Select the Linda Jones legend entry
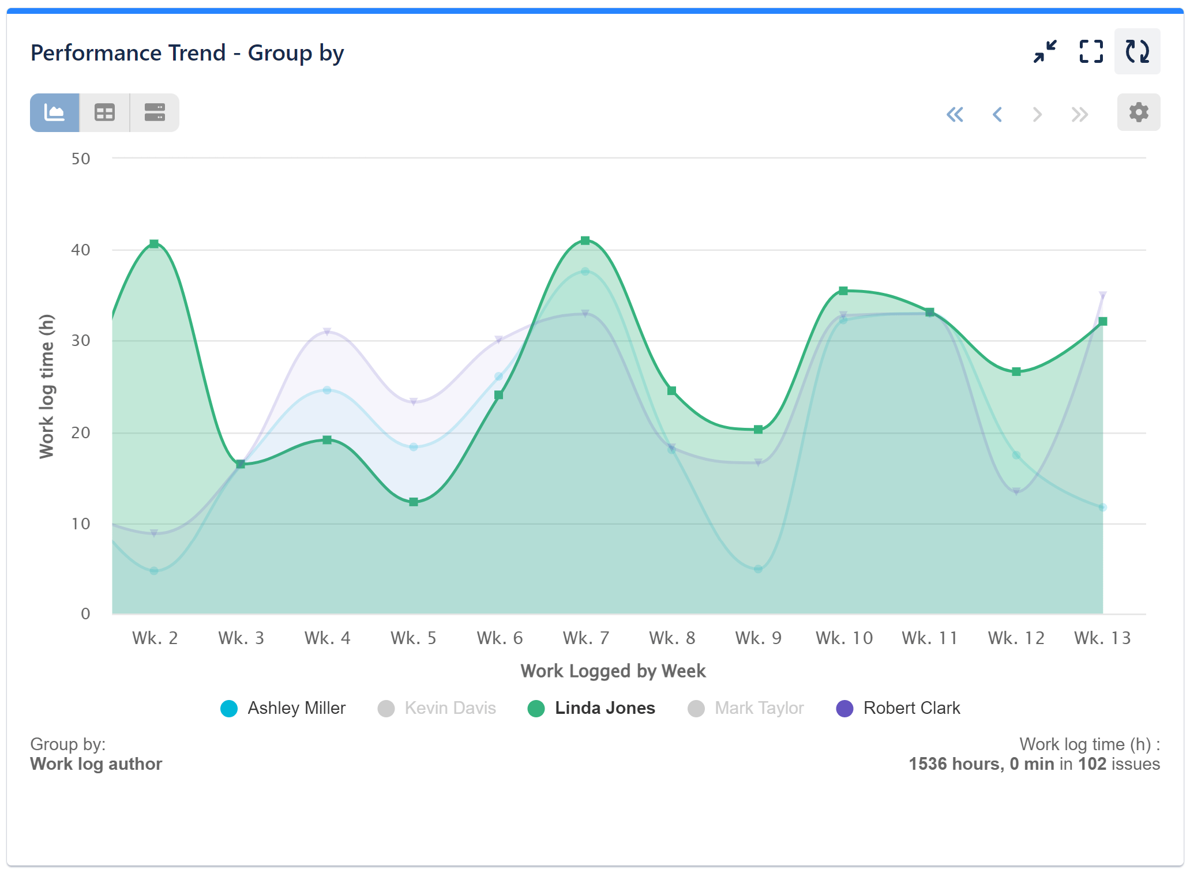 (x=604, y=708)
